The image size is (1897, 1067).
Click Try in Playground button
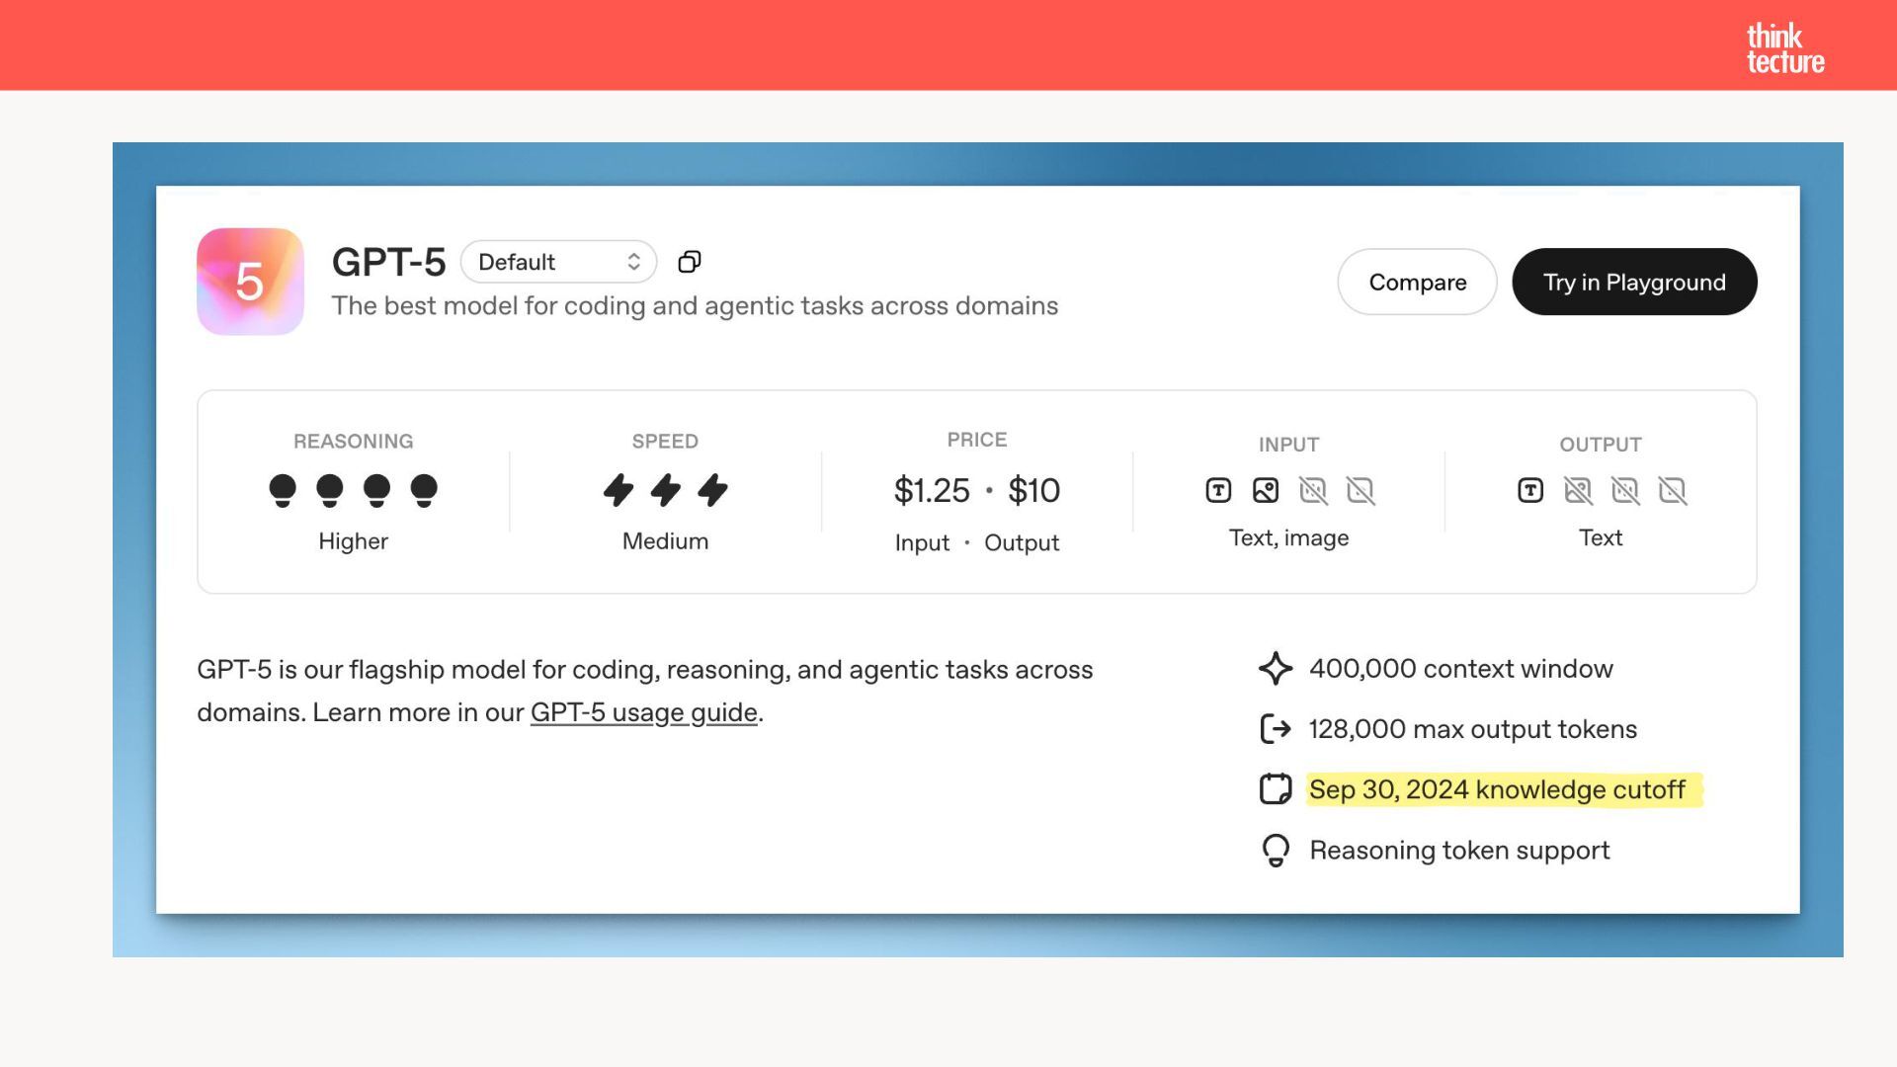[1634, 283]
